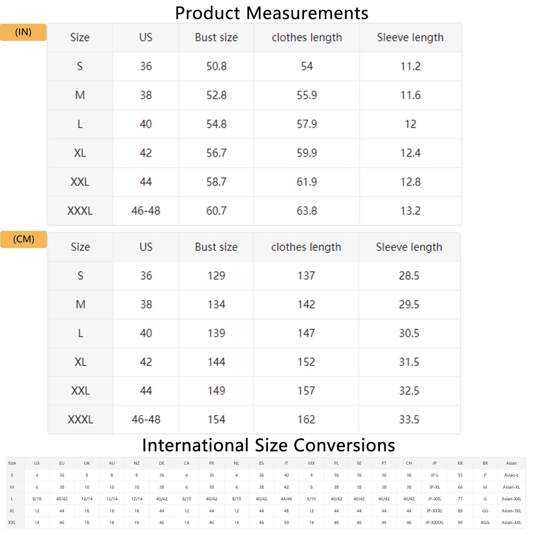Select sleeve length 11.6 inches
This screenshot has width=533, height=533.
tap(411, 95)
